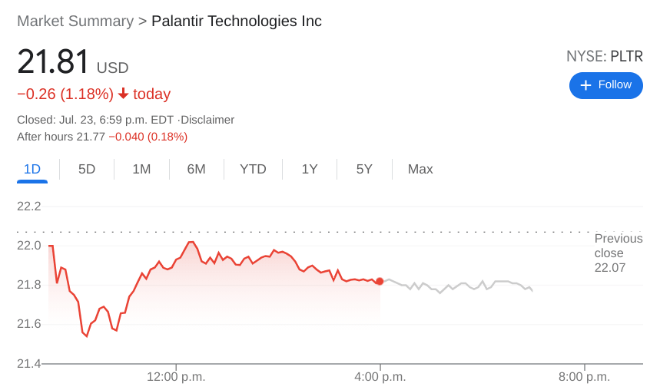660x390 pixels.
Task: Select the 1D time range tab
Action: (32, 169)
